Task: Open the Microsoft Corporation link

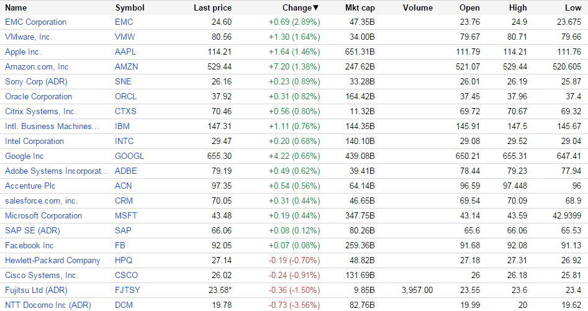Action: coord(43,215)
